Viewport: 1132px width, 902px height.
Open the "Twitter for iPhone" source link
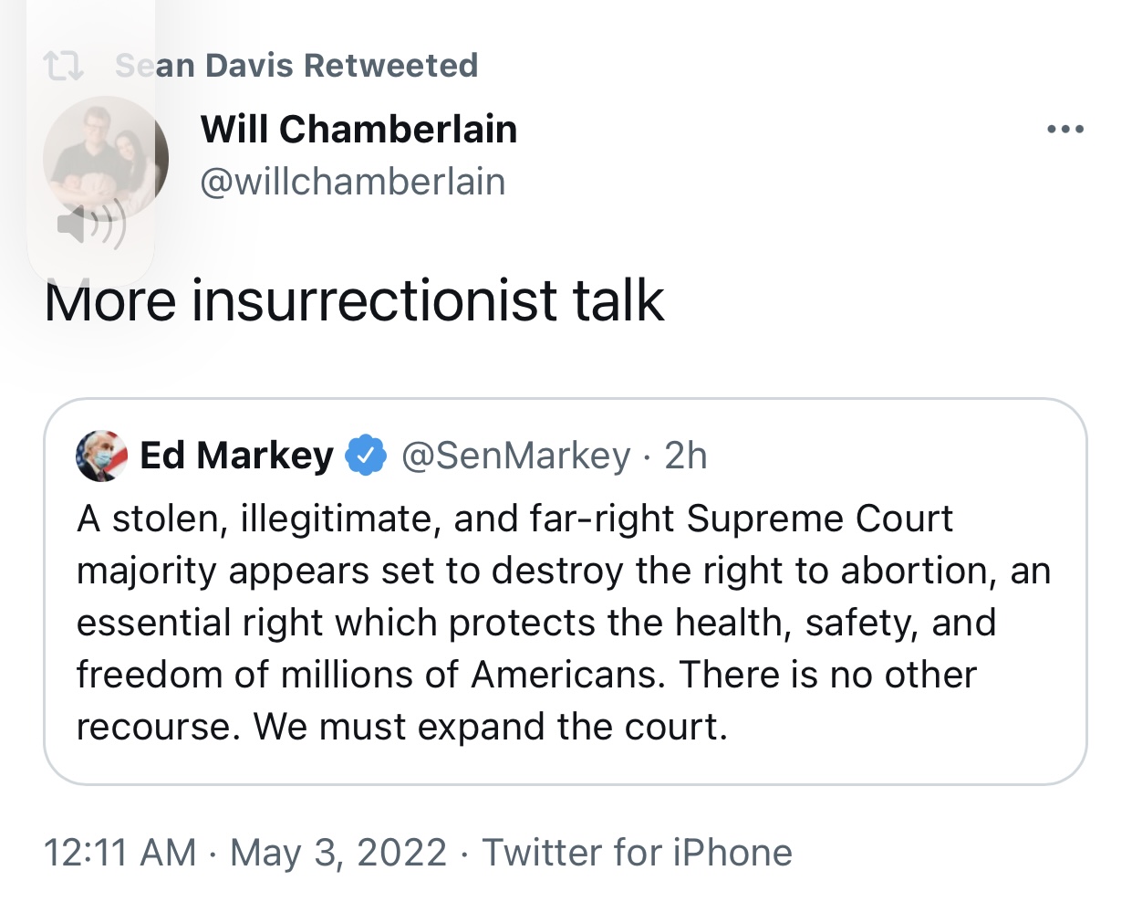tap(637, 853)
